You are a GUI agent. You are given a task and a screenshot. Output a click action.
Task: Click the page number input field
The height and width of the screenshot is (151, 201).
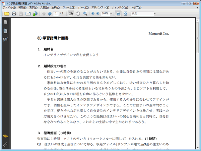[56, 14]
